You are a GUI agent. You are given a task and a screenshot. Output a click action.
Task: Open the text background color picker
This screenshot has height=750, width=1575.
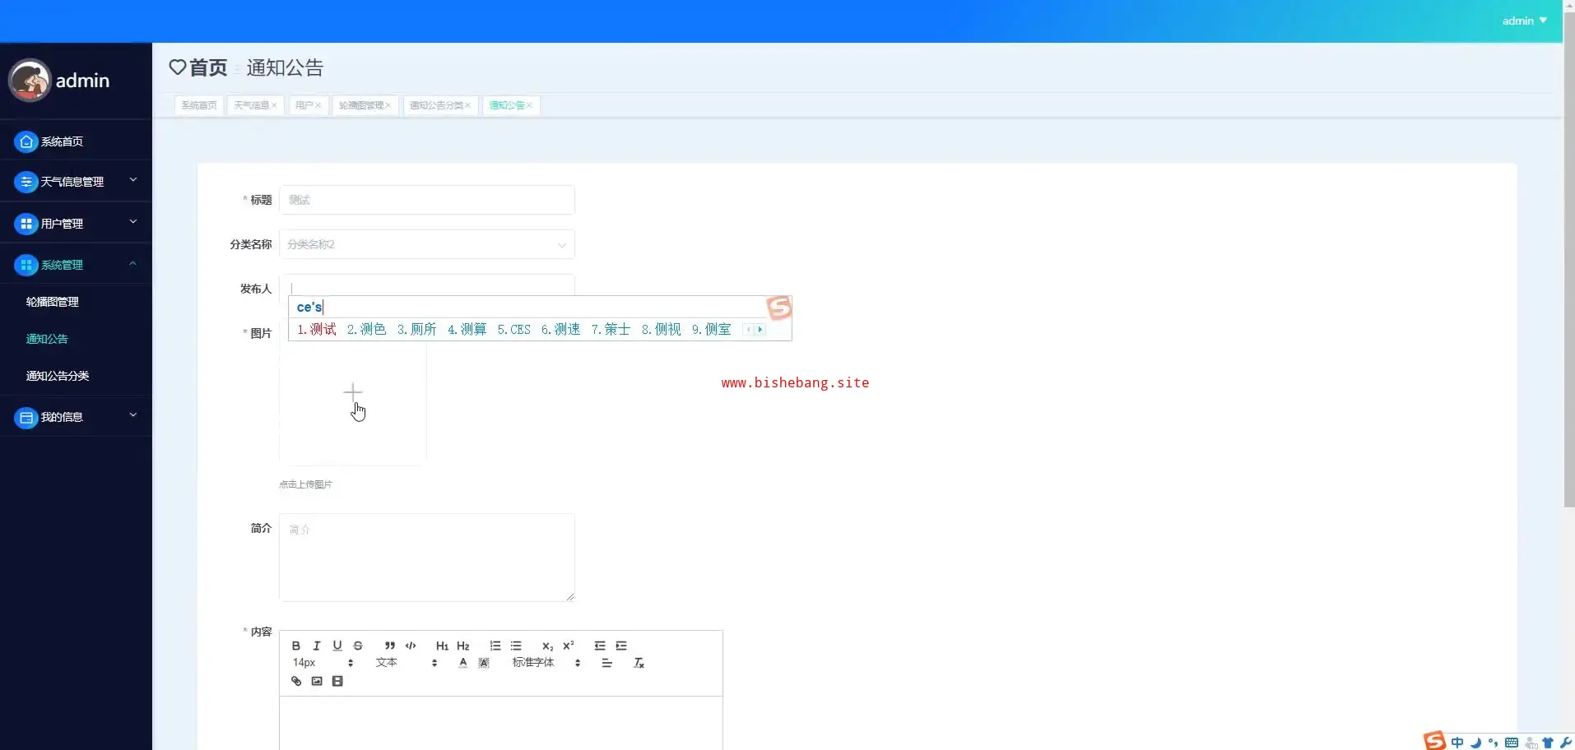484,663
